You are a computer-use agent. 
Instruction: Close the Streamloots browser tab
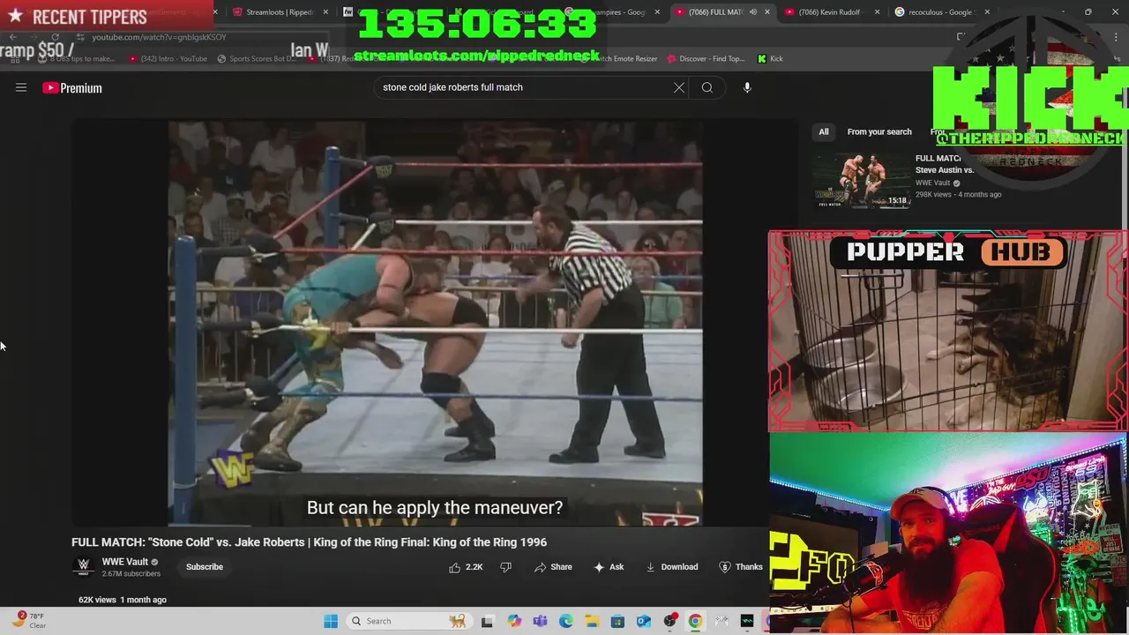point(326,12)
